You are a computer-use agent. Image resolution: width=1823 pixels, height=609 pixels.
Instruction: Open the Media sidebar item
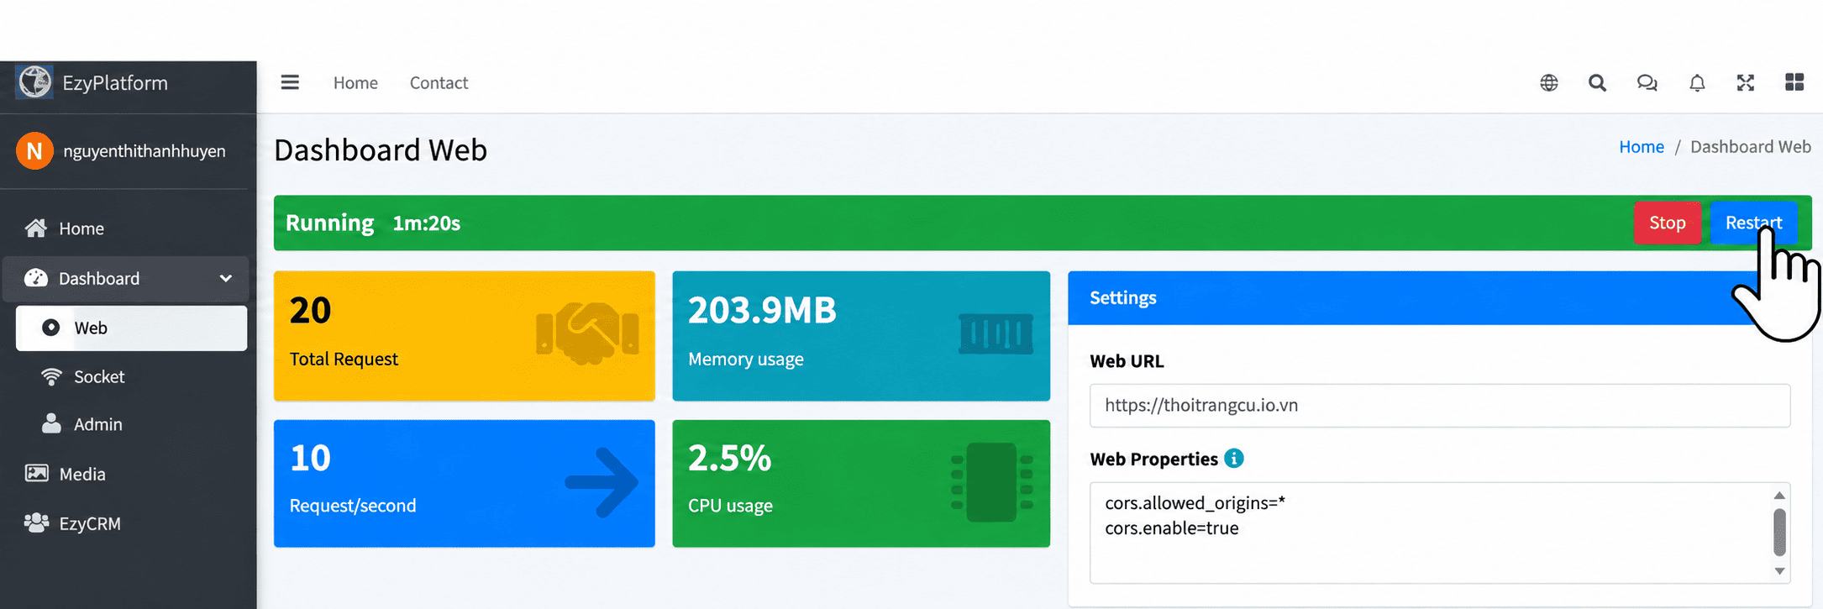(x=126, y=474)
